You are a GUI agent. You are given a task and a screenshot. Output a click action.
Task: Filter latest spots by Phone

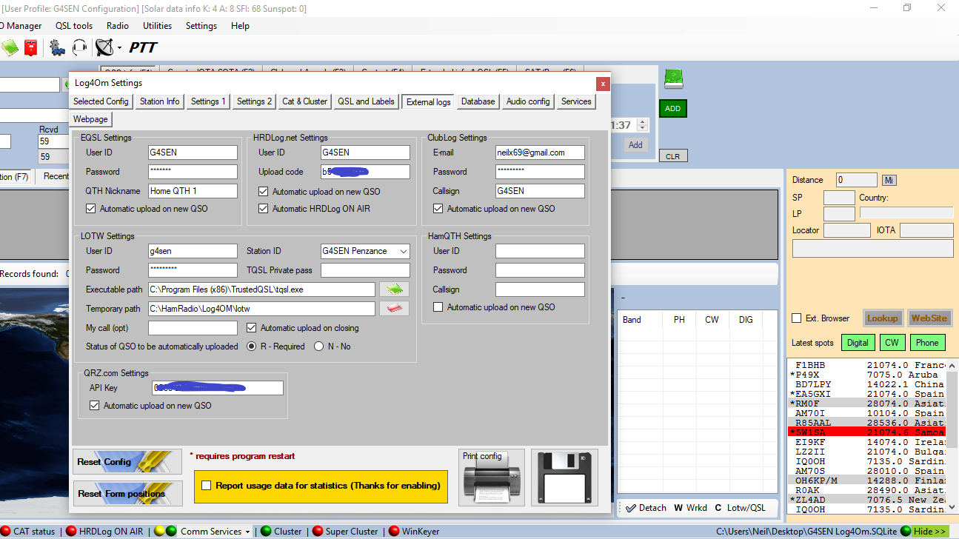point(927,343)
